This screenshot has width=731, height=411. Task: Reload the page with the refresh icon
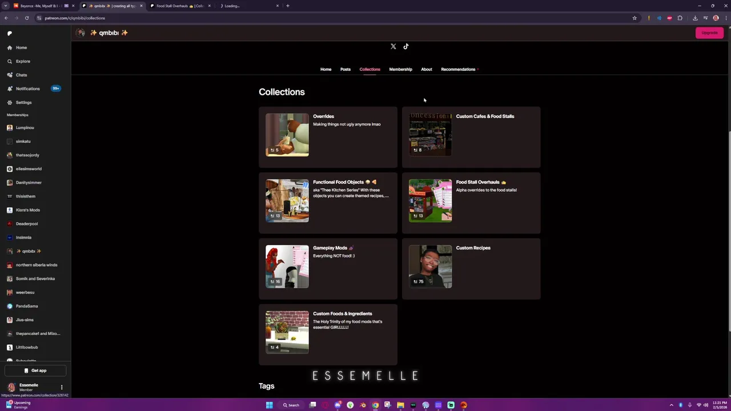27,18
